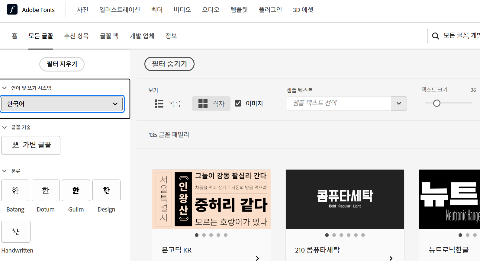Collapse the 분류 section

point(5,171)
